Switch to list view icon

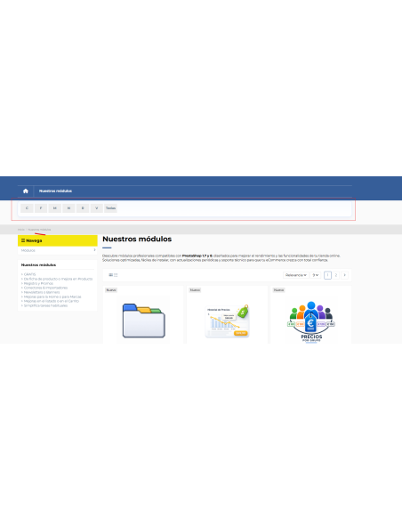pyautogui.click(x=116, y=275)
